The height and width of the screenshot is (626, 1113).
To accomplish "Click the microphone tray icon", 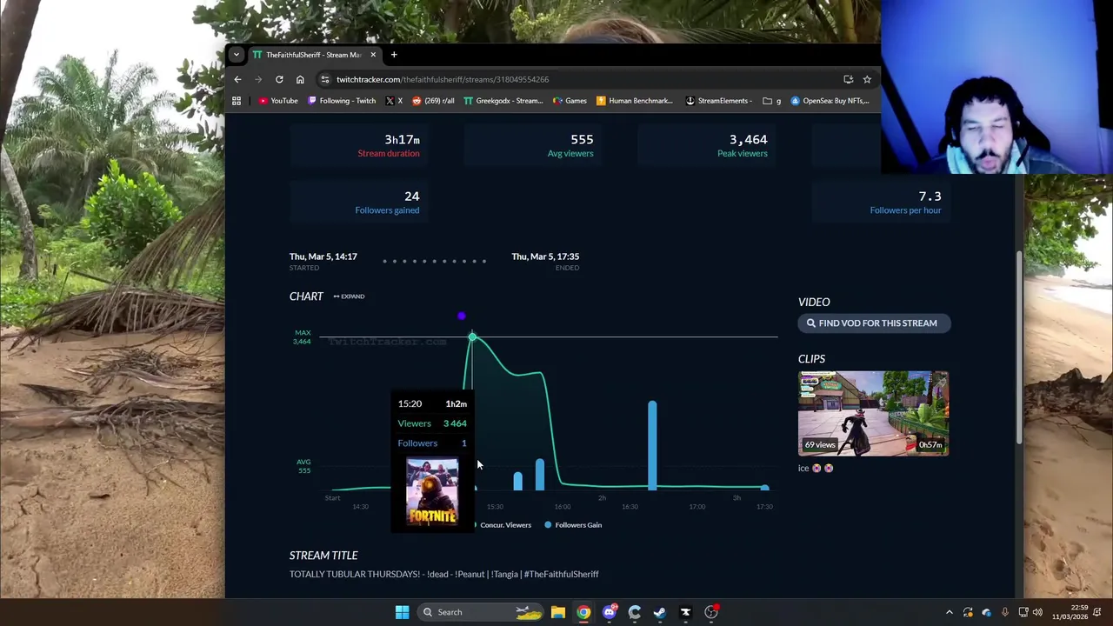I will click(x=1004, y=612).
